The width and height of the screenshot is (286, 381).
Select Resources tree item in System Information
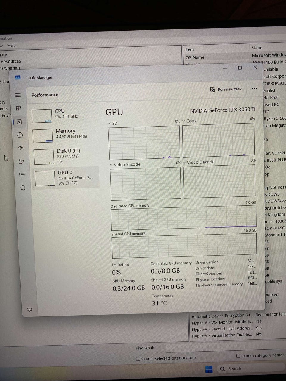[x=11, y=61]
